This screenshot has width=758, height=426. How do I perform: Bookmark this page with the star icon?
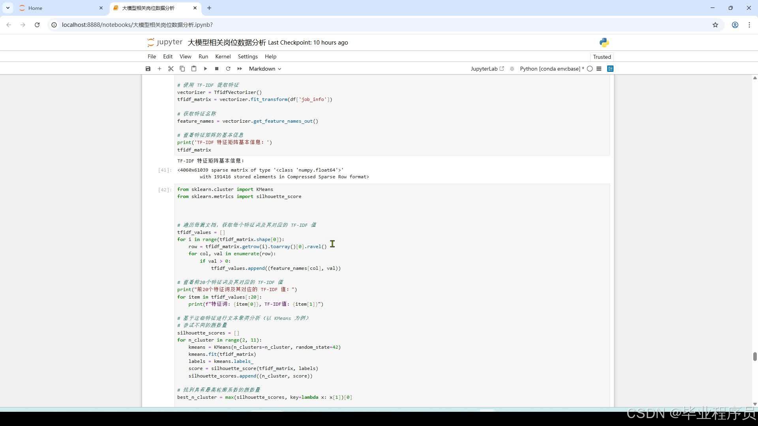tap(715, 25)
